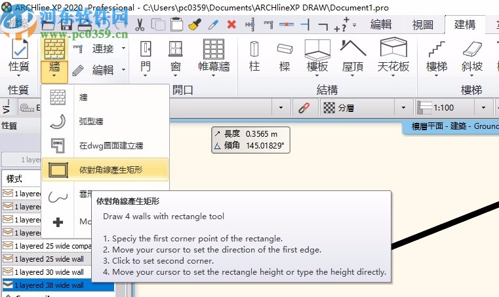Click the 門 door tool
This screenshot has width=499, height=297.
[x=145, y=56]
